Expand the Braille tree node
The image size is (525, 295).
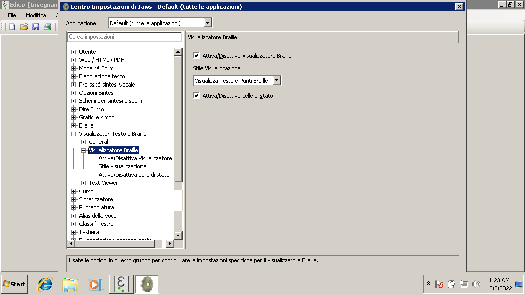coord(74,126)
